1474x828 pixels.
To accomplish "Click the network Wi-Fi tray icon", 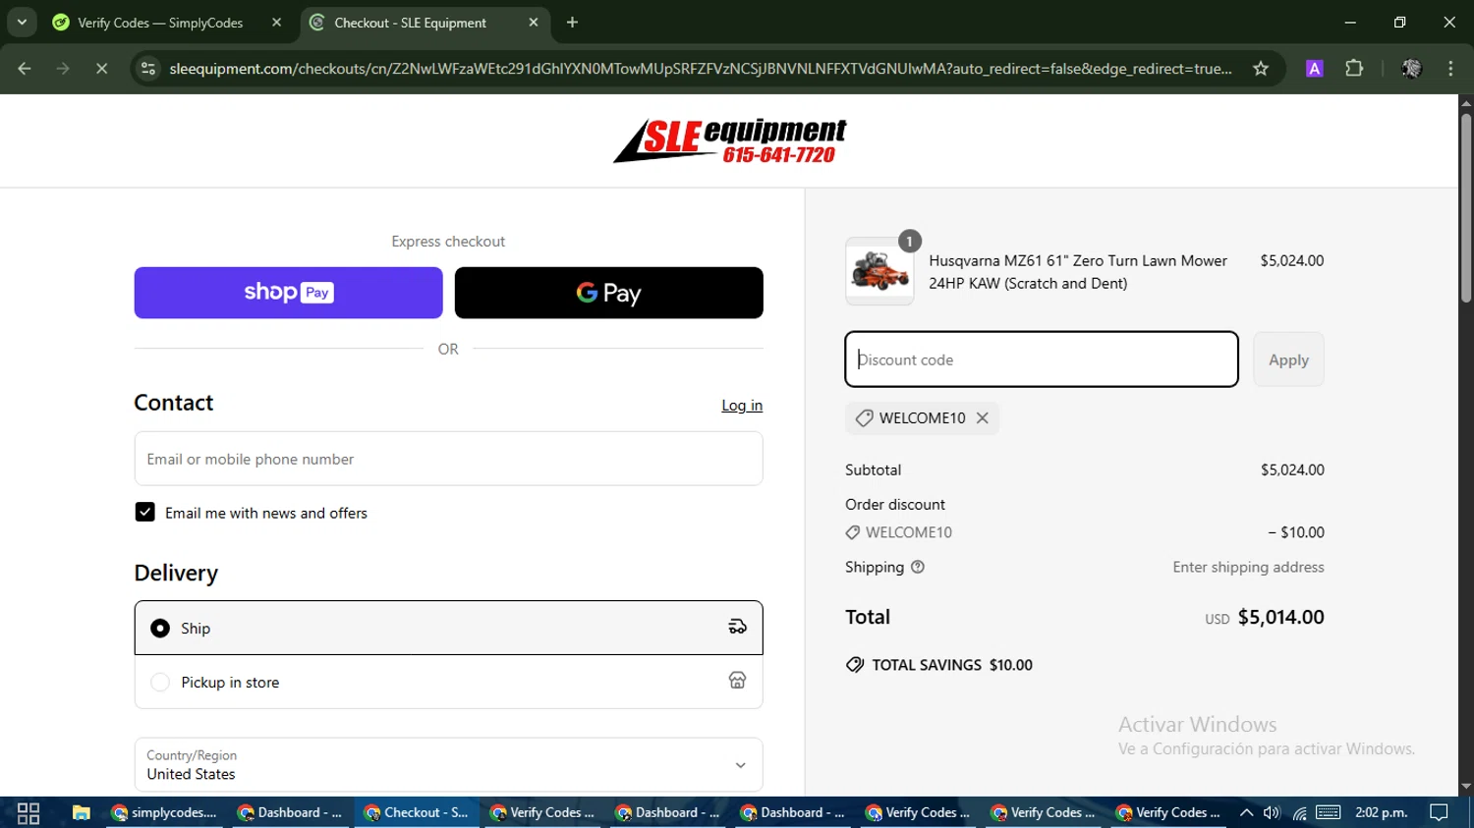I will click(1299, 812).
